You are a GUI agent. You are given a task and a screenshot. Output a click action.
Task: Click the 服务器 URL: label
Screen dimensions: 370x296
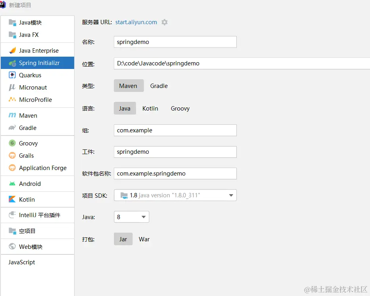tap(97, 22)
